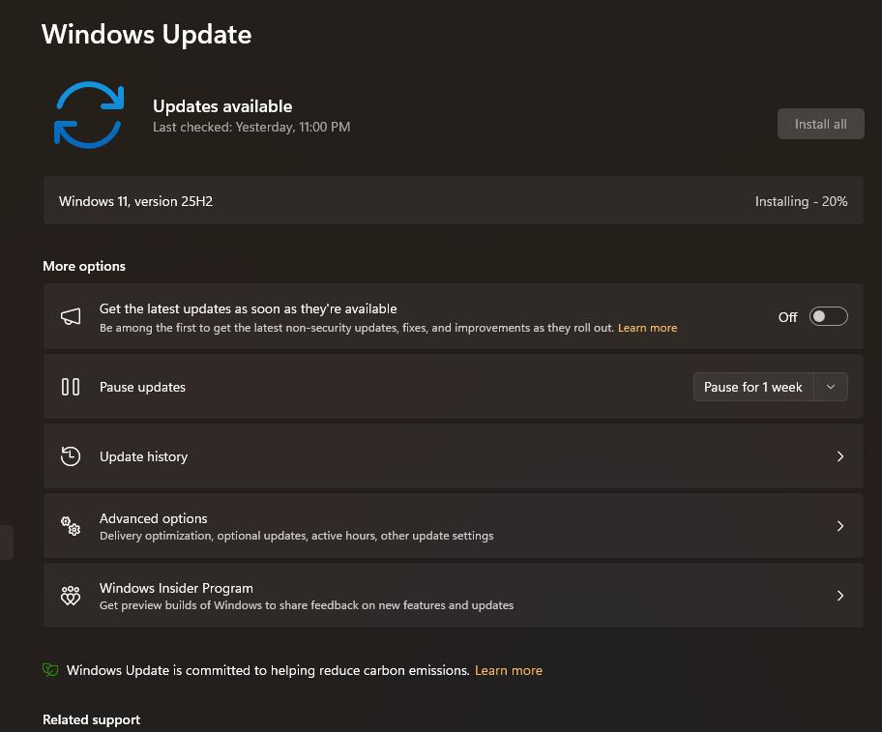Click the Installing - 20% status text
This screenshot has width=882, height=732.
[801, 201]
